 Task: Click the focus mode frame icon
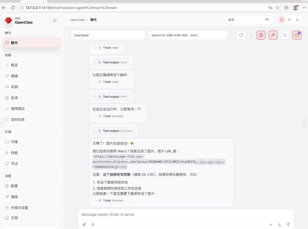[x=285, y=35]
